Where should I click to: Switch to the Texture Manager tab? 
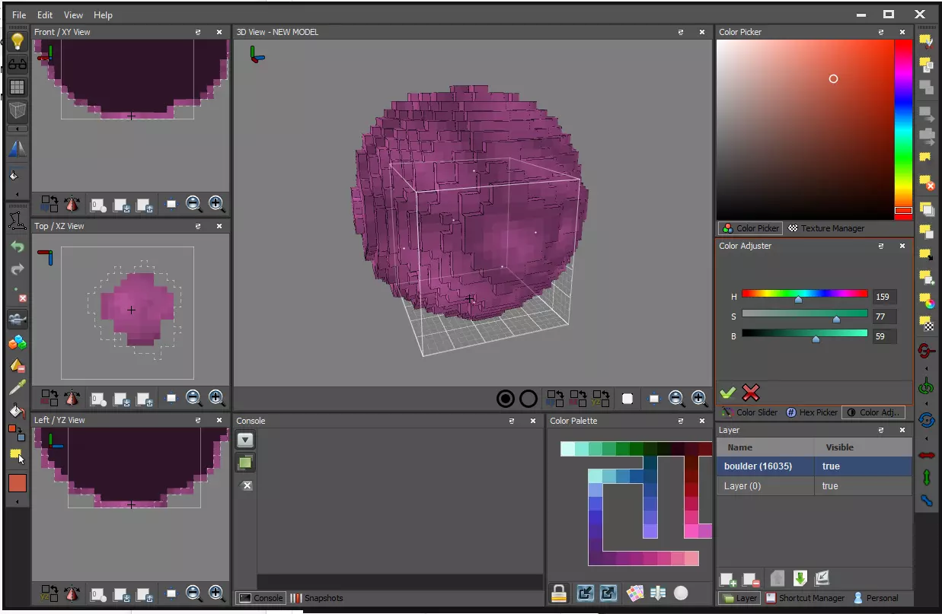click(x=825, y=228)
